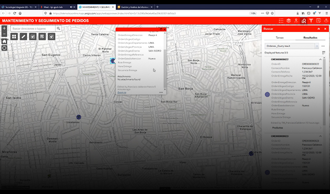The image size is (330, 194).
Task: Click the Displayed features 3/3 text
Action: click(x=276, y=52)
